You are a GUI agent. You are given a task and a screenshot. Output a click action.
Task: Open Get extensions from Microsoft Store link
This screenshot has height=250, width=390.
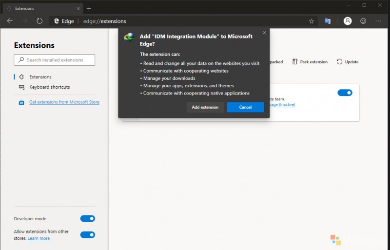pyautogui.click(x=64, y=102)
